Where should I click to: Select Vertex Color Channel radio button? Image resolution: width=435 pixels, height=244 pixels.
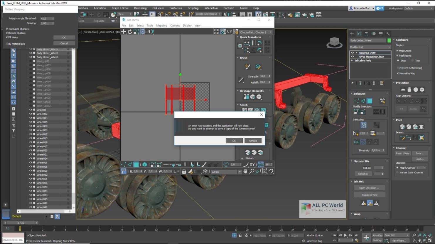coord(397,173)
